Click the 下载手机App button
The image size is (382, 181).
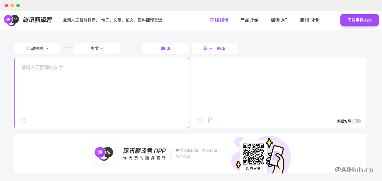click(360, 20)
